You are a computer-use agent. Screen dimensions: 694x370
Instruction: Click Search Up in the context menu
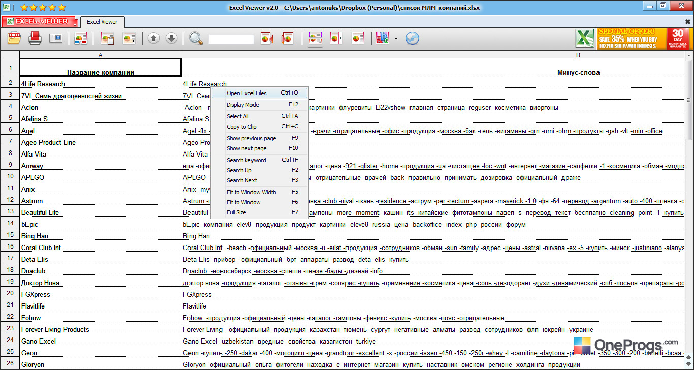pyautogui.click(x=260, y=170)
